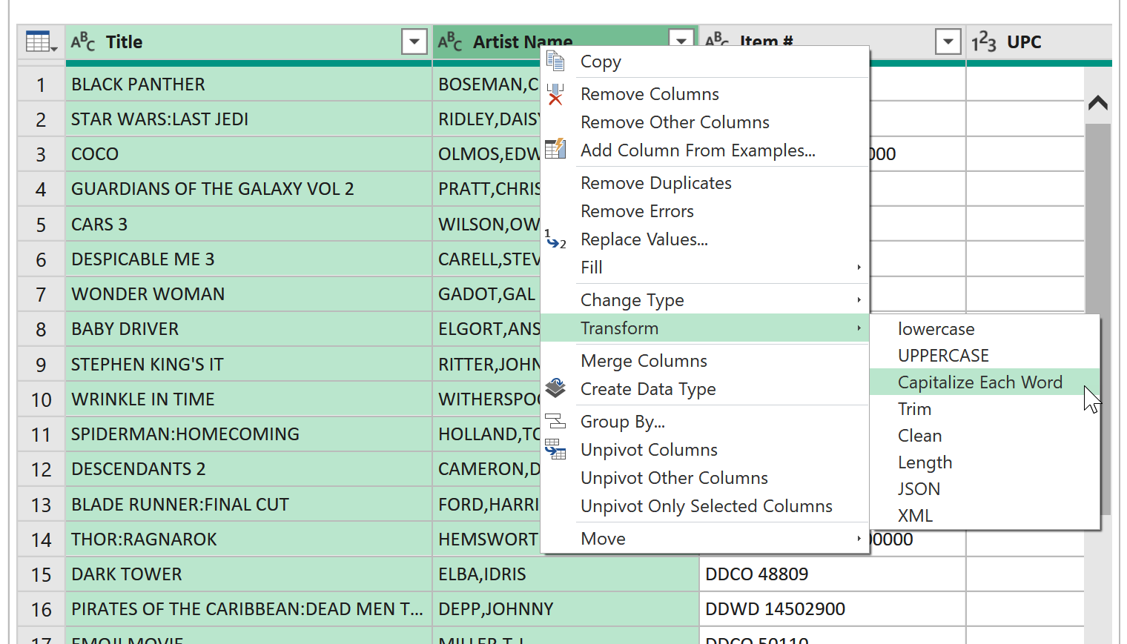The height and width of the screenshot is (644, 1127).
Task: Select the Group By option
Action: [x=704, y=422]
